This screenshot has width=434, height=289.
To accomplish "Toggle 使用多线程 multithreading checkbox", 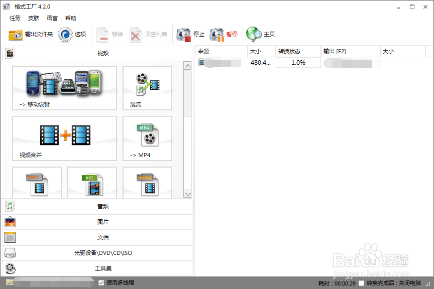I will point(101,282).
